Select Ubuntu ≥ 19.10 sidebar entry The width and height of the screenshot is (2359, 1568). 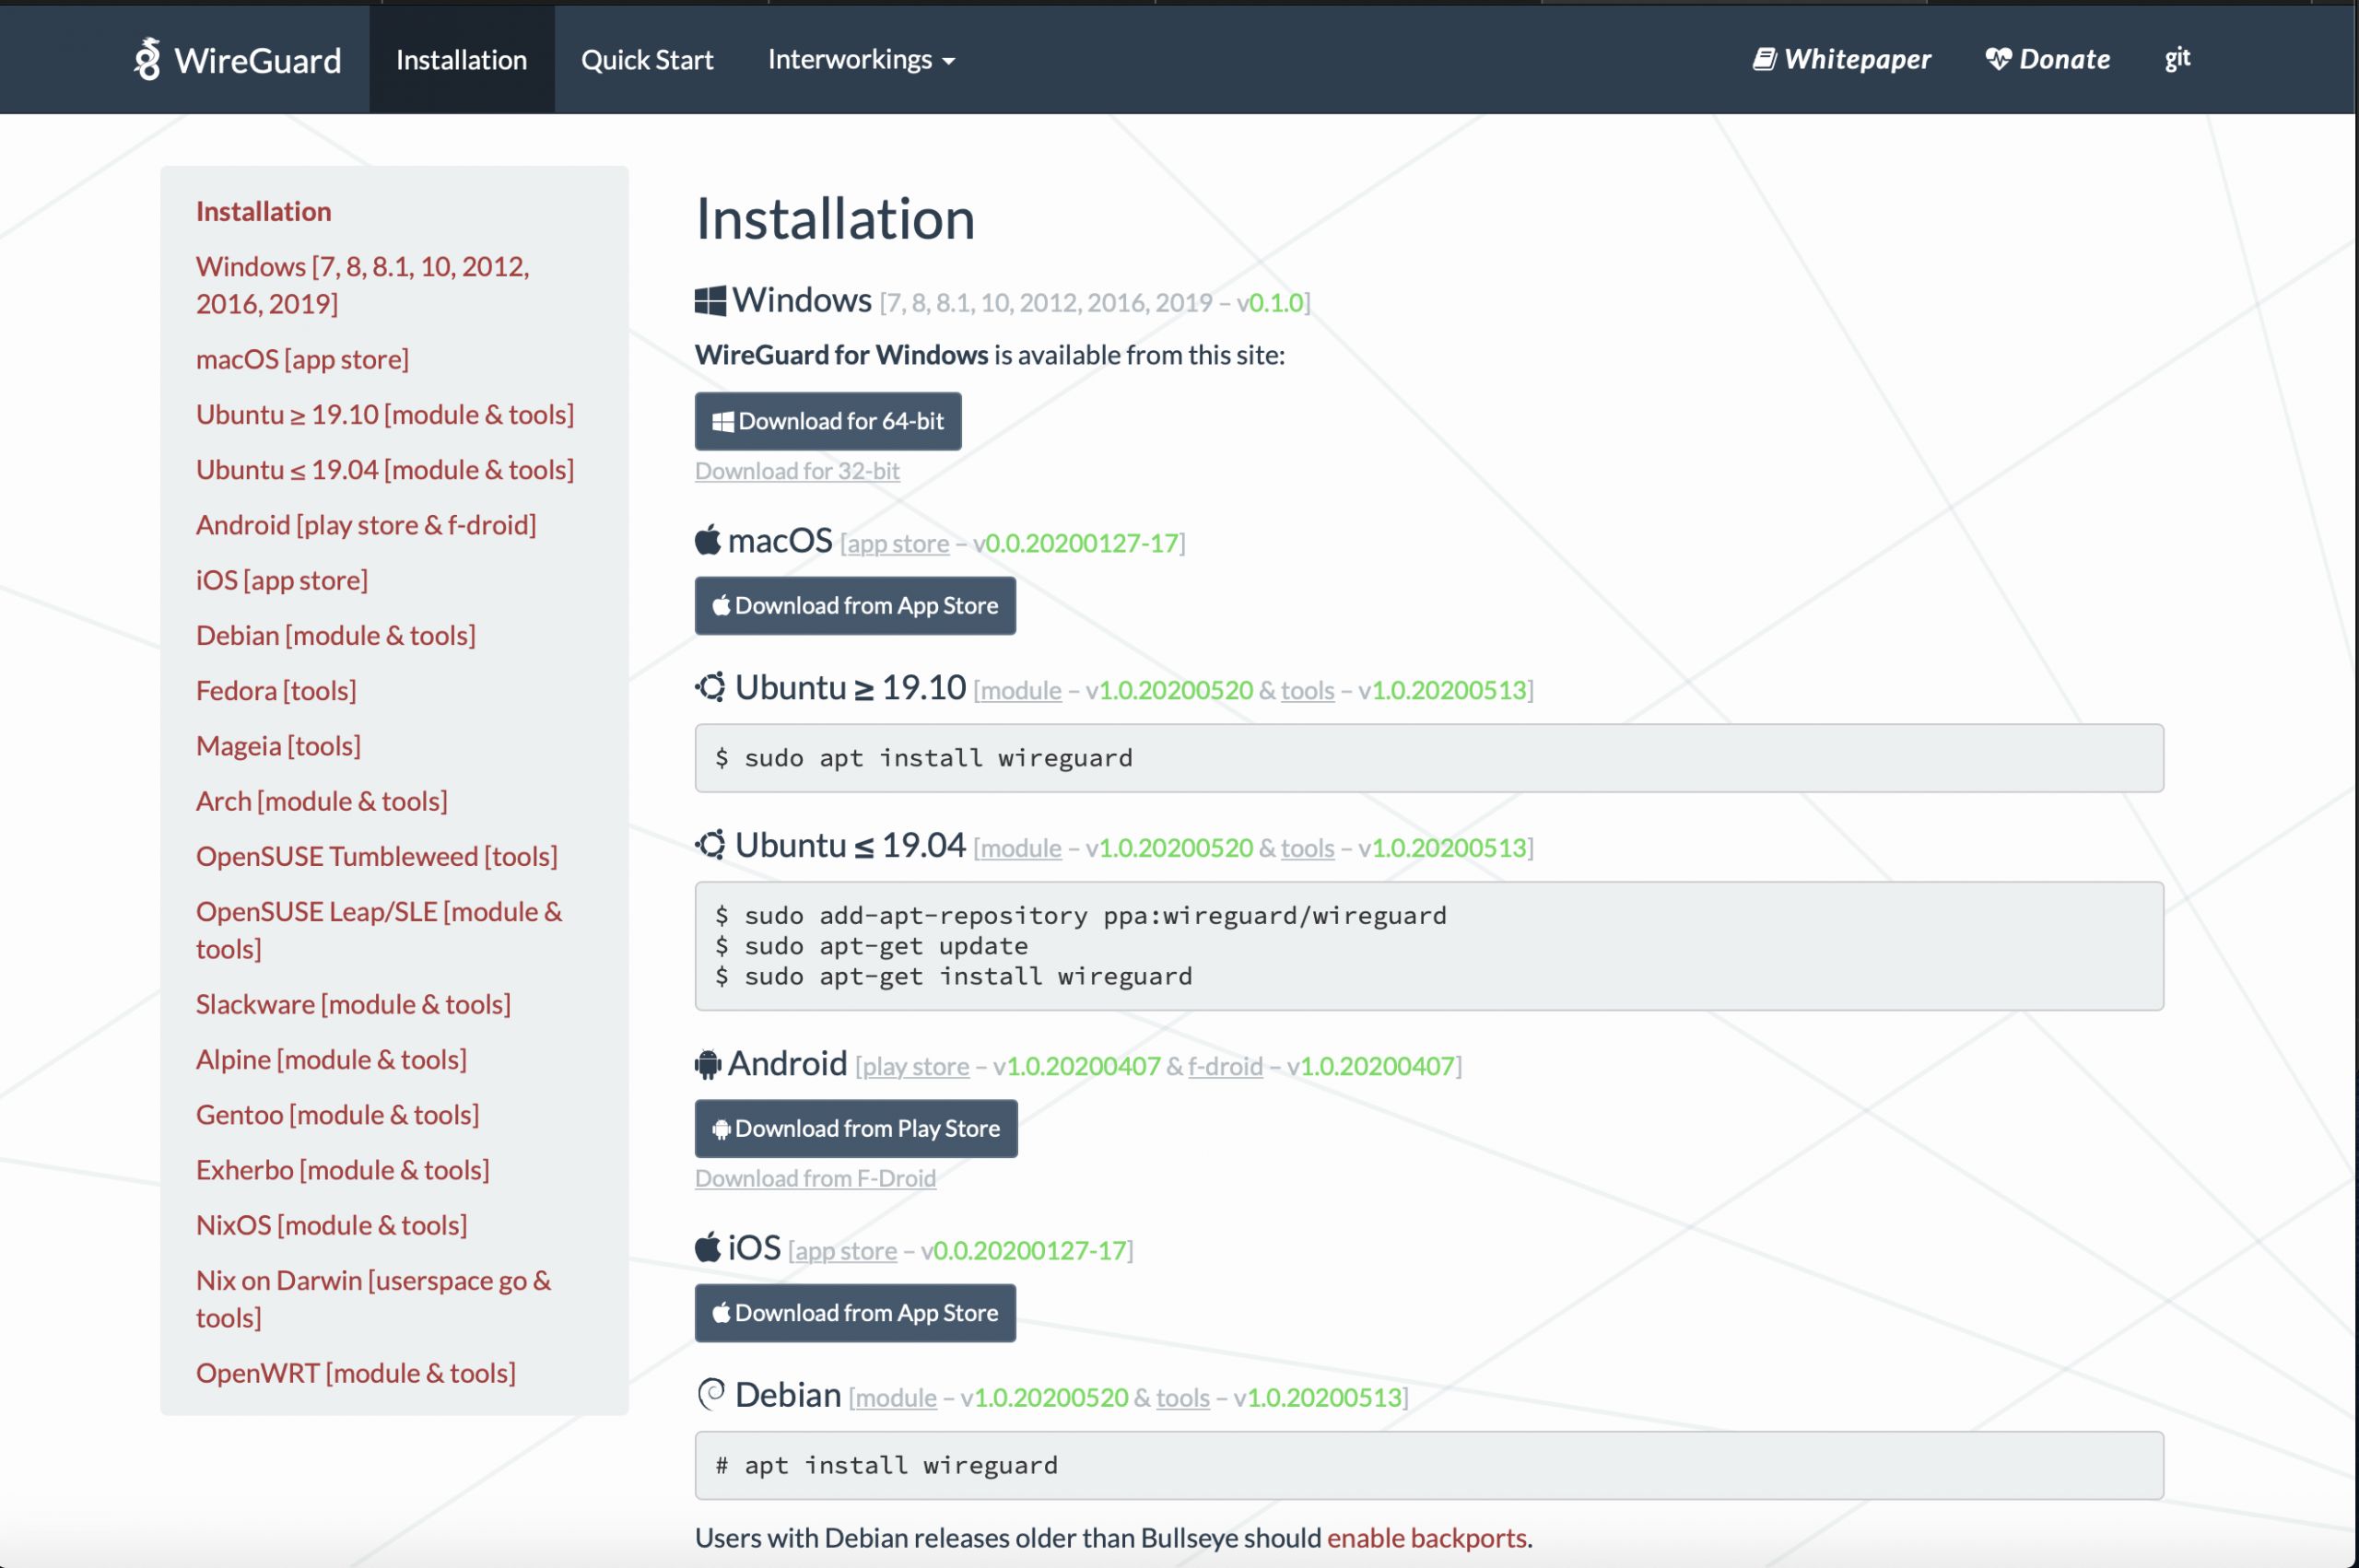pos(385,414)
